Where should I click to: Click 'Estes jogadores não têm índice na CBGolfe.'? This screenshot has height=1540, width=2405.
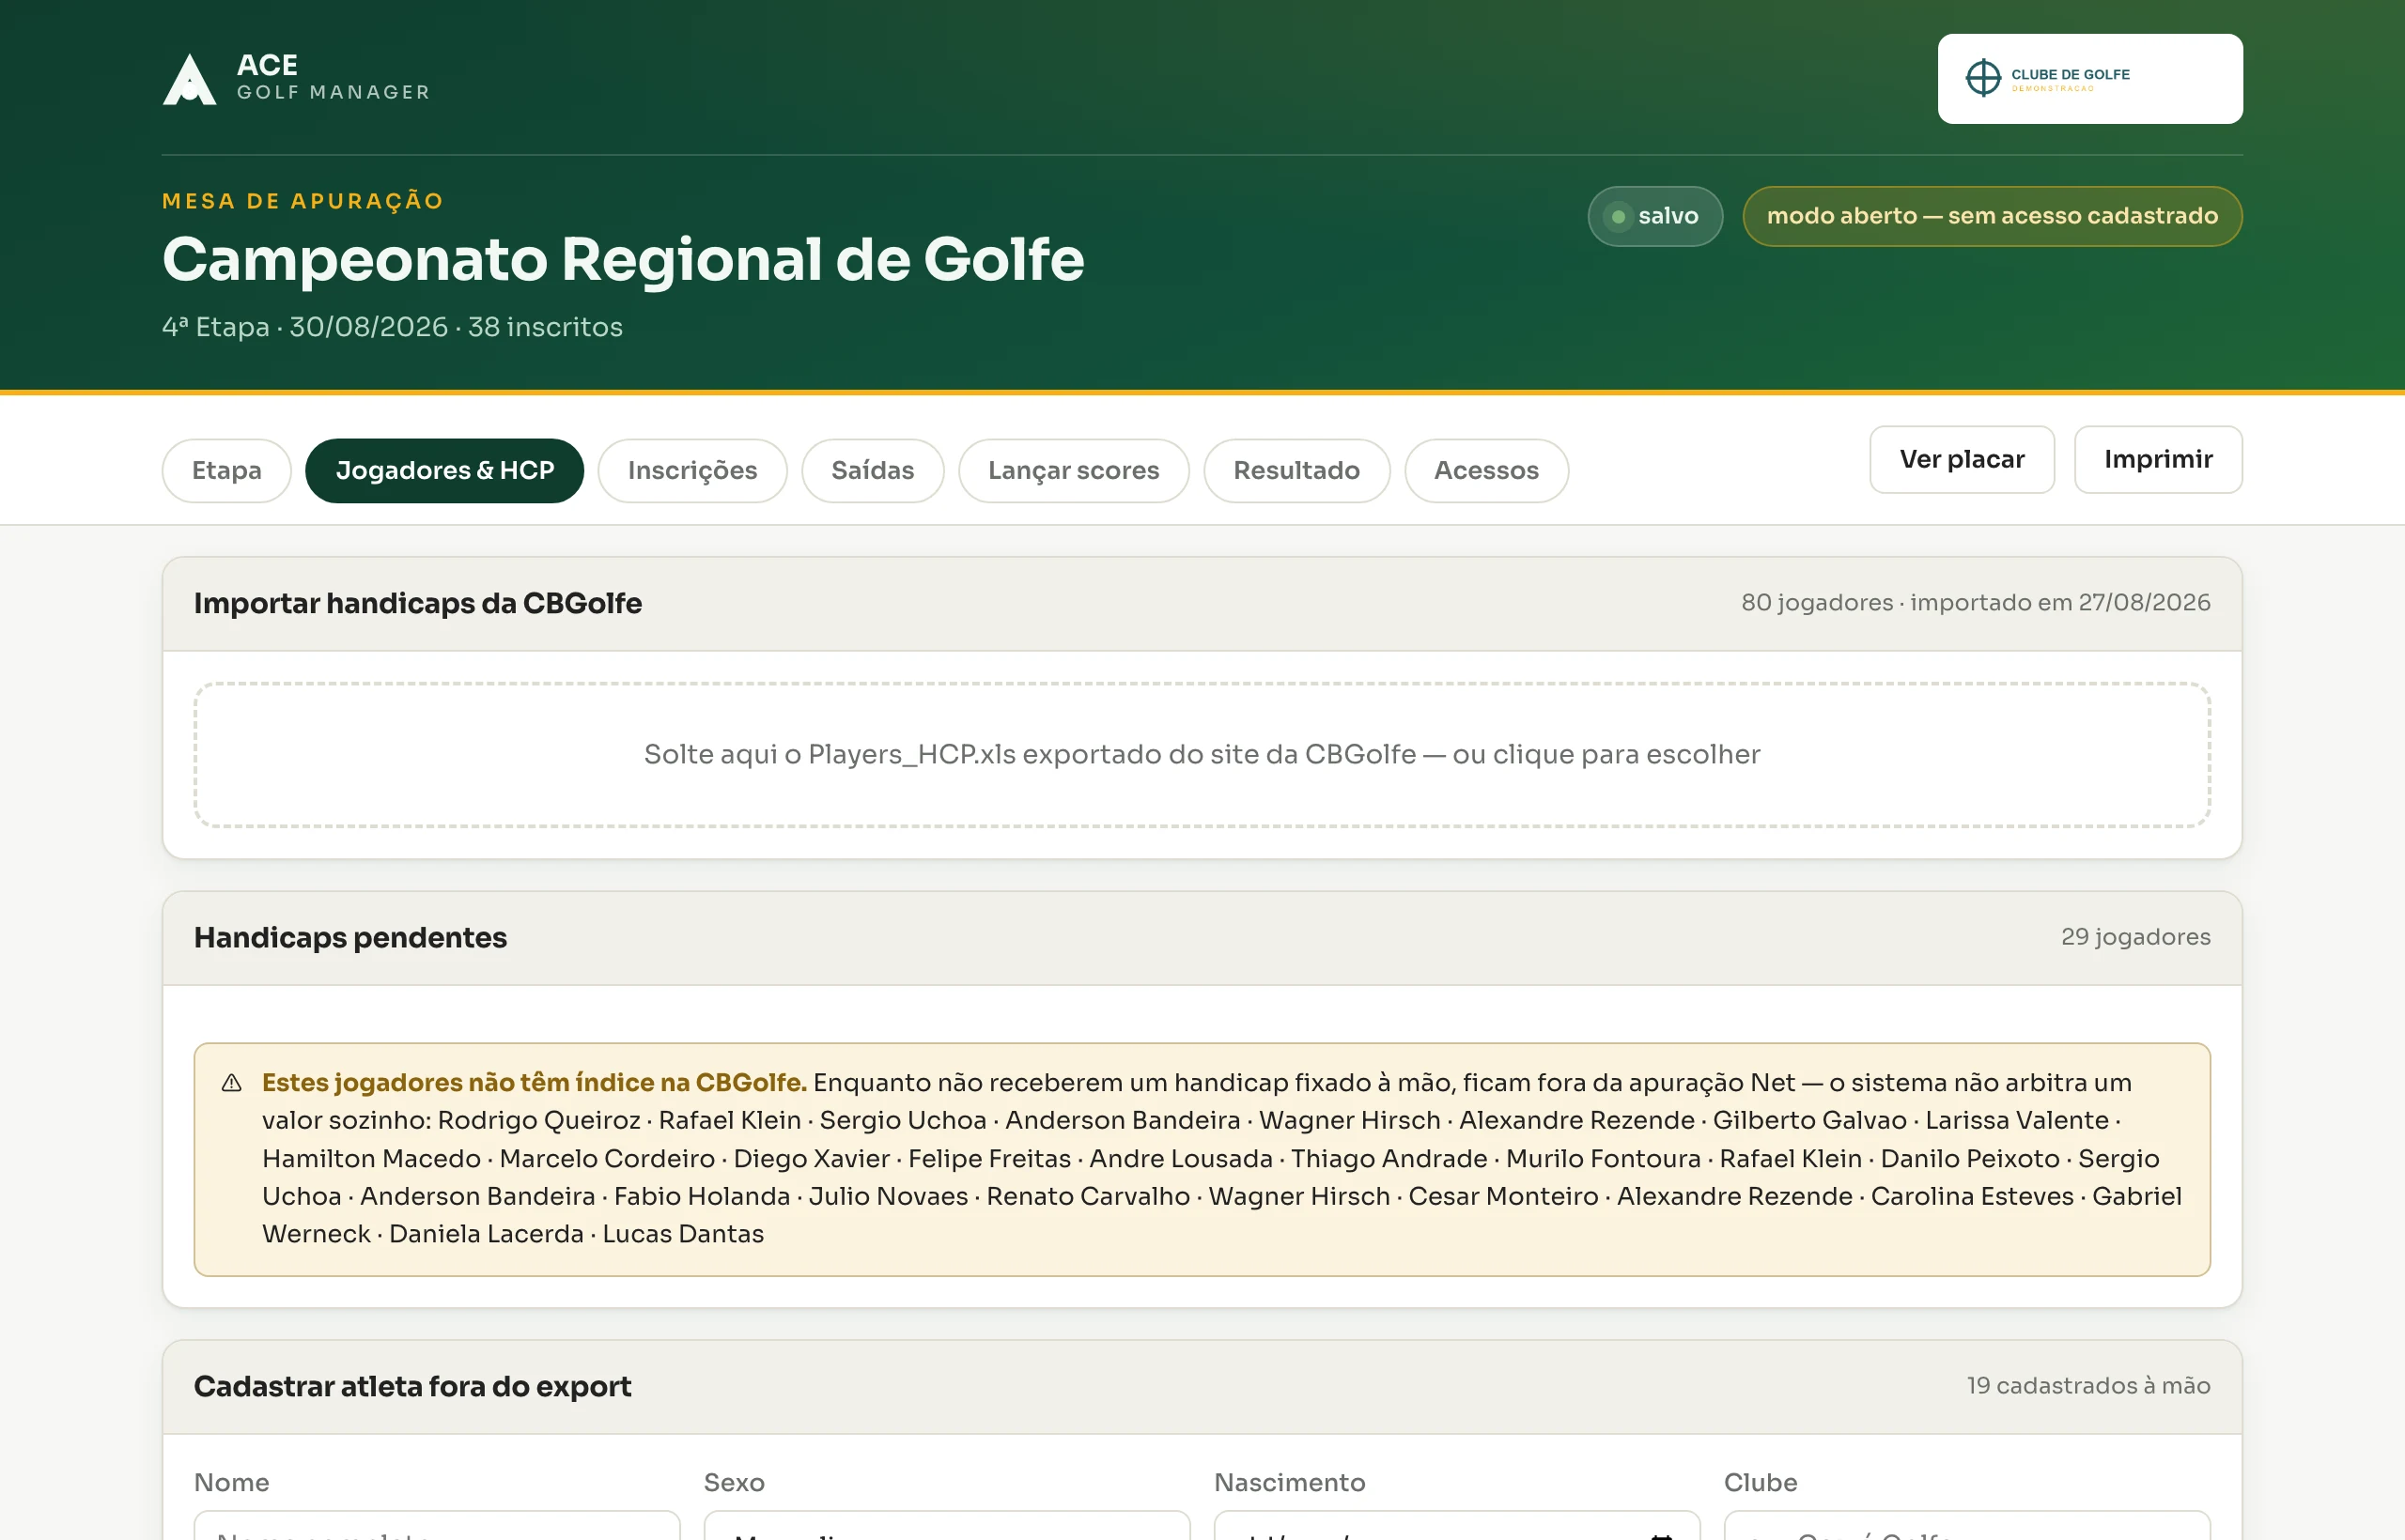pyautogui.click(x=535, y=1083)
